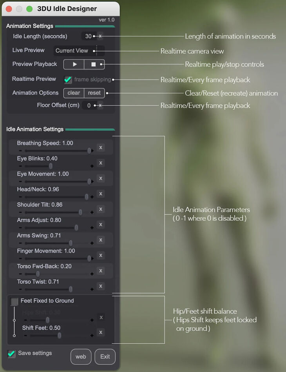Click the reset animation button
This screenshot has height=372, width=286.
94,93
